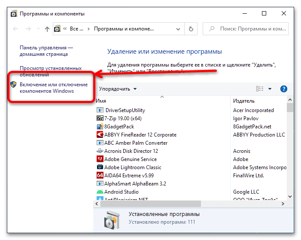The height and width of the screenshot is (240, 301).
Task: Open recent locations dropdown chevron
Action: click(x=38, y=29)
